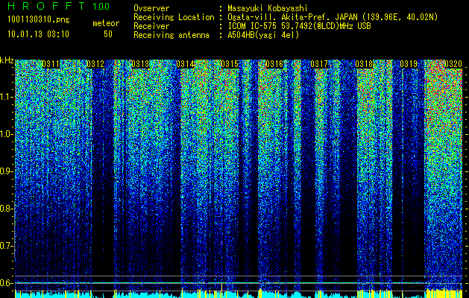469x298 pixels.
Task: Click the 0.7 frequency axis label
Action: [x=7, y=246]
